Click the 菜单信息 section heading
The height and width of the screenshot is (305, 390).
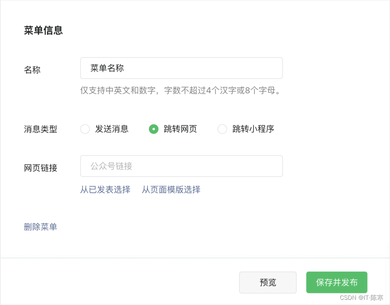(x=44, y=30)
